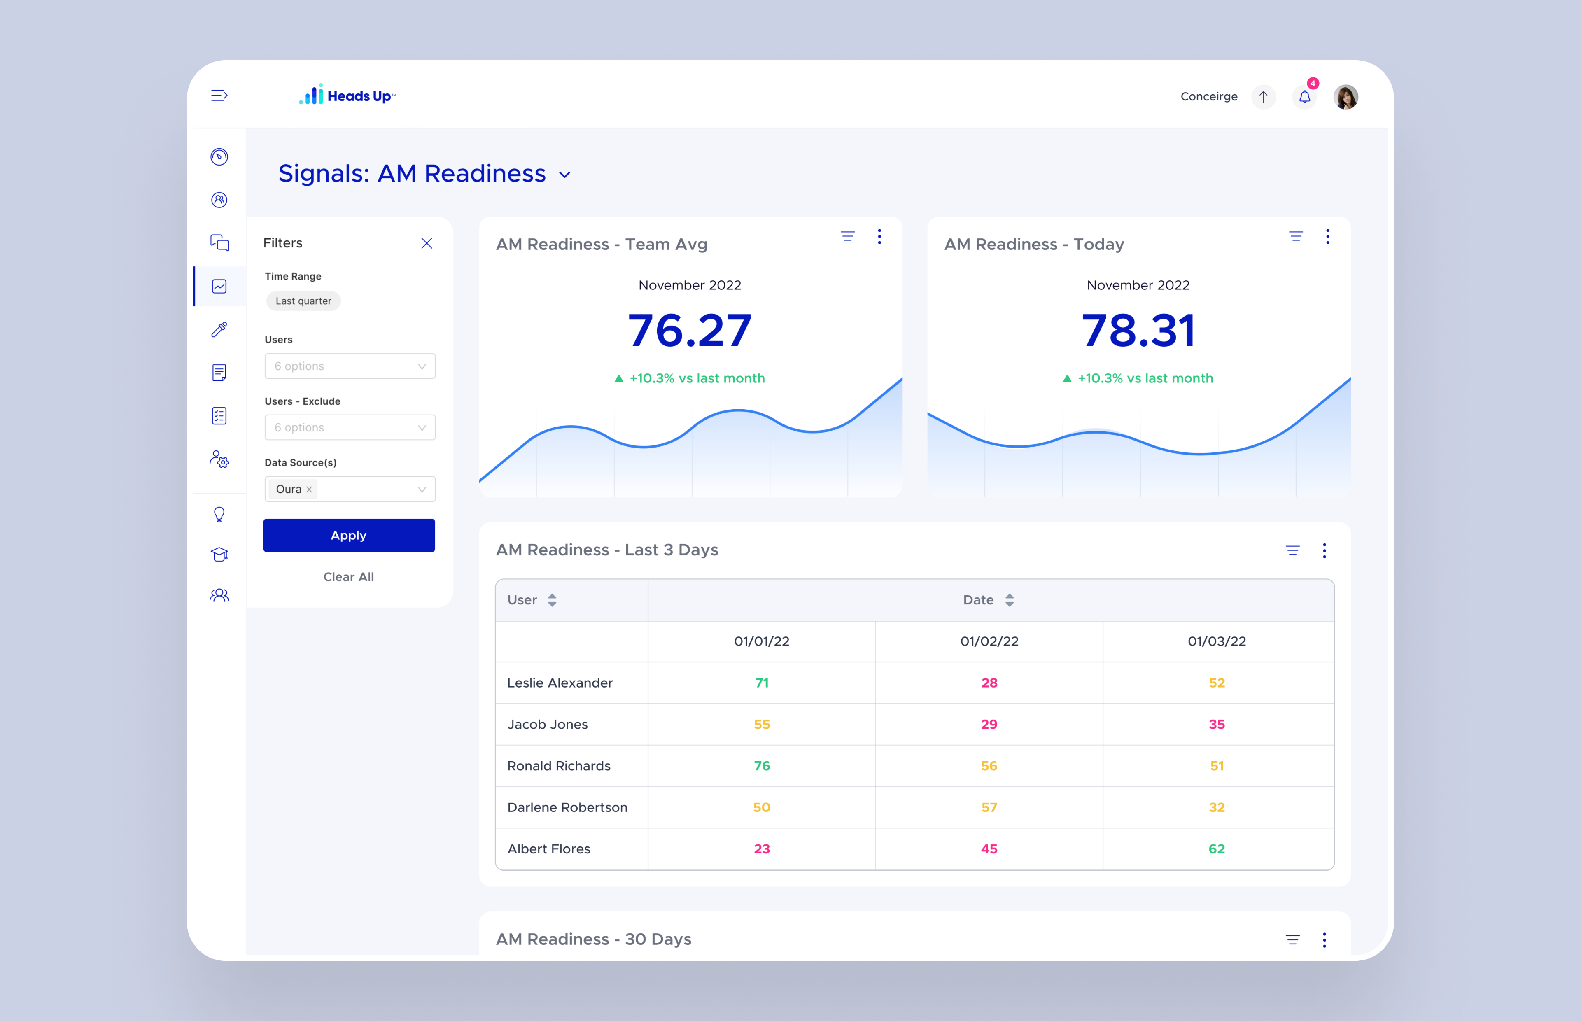
Task: Open the clients profile sidebar icon
Action: (219, 200)
